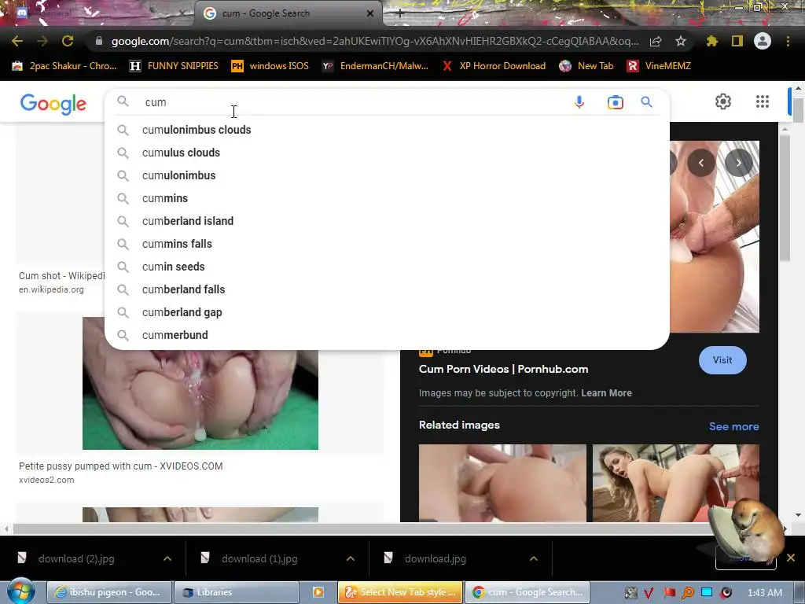Viewport: 805px width, 604px height.
Task: Bookmark this page with the star icon
Action: coord(681,41)
